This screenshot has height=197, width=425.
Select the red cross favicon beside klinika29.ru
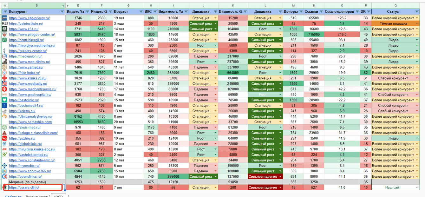pyautogui.click(x=5, y=78)
